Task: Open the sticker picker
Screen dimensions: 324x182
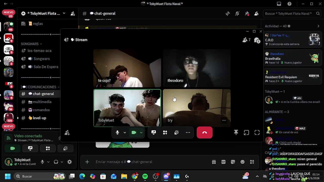Action: coord(233,162)
